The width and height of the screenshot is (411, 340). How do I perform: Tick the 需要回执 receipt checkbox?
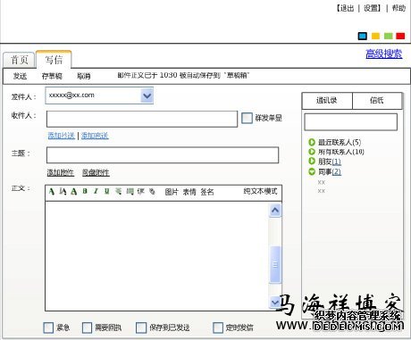(87, 328)
